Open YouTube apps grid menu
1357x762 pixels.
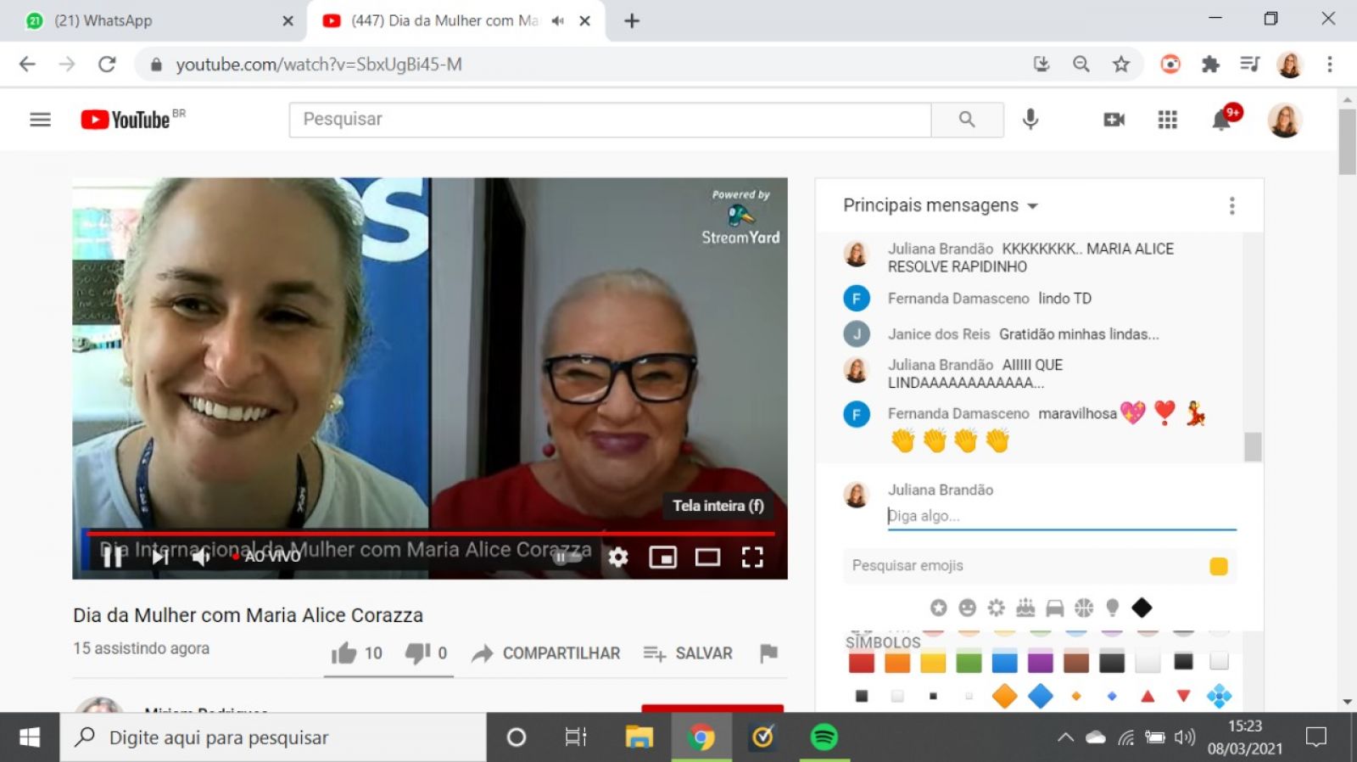(1168, 120)
